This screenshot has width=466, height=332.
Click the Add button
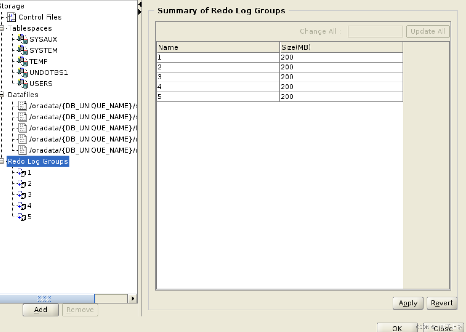tap(41, 310)
